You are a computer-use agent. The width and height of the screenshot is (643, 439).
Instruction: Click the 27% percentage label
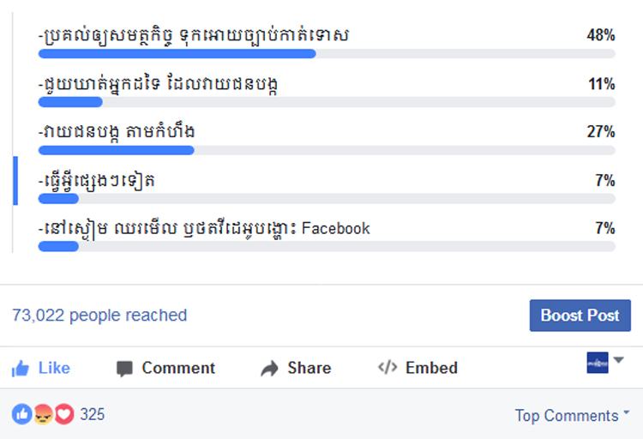pos(600,132)
